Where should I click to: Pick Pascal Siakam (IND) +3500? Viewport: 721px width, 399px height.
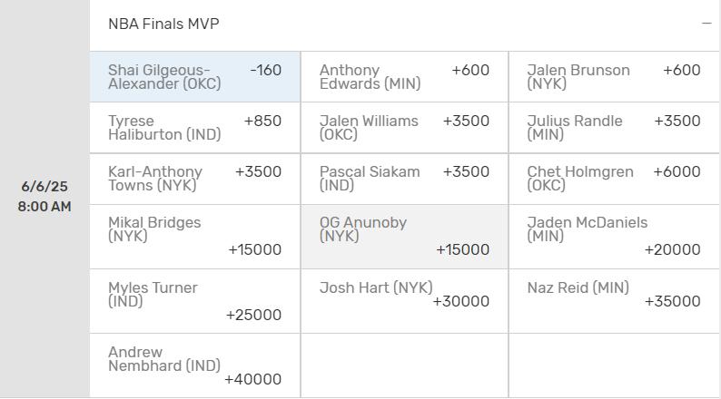click(405, 179)
